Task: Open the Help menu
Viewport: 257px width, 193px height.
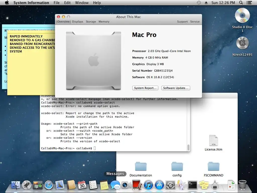Action: coord(97,3)
